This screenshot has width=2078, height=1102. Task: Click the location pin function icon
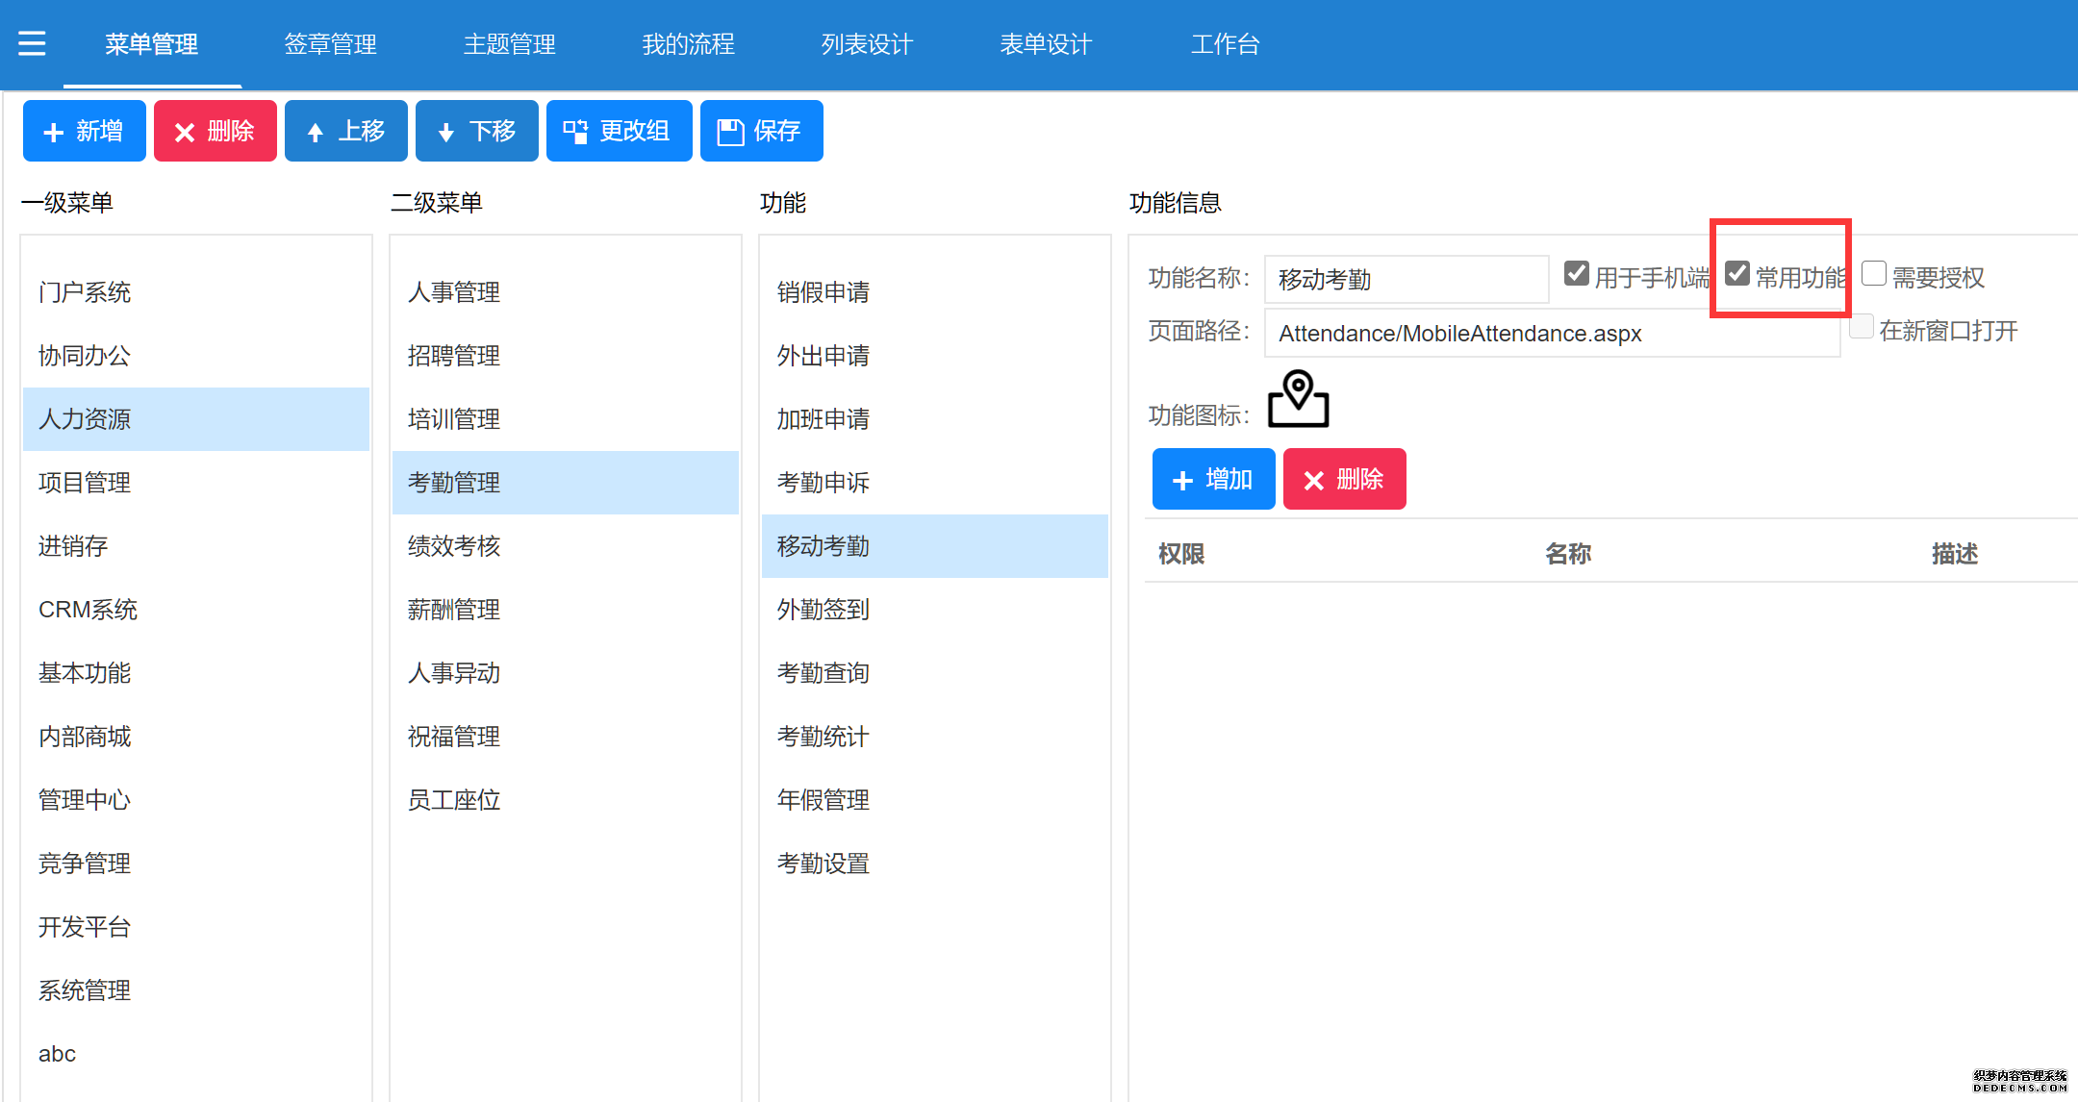[1298, 398]
